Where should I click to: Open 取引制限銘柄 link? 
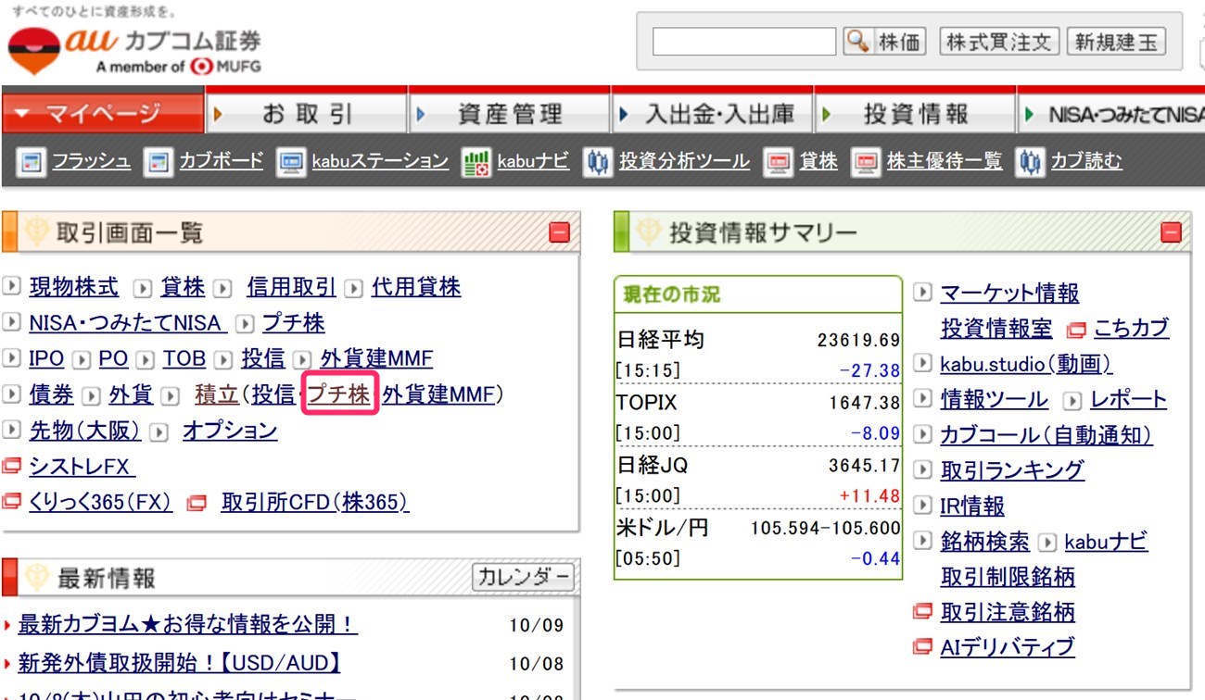[1008, 577]
